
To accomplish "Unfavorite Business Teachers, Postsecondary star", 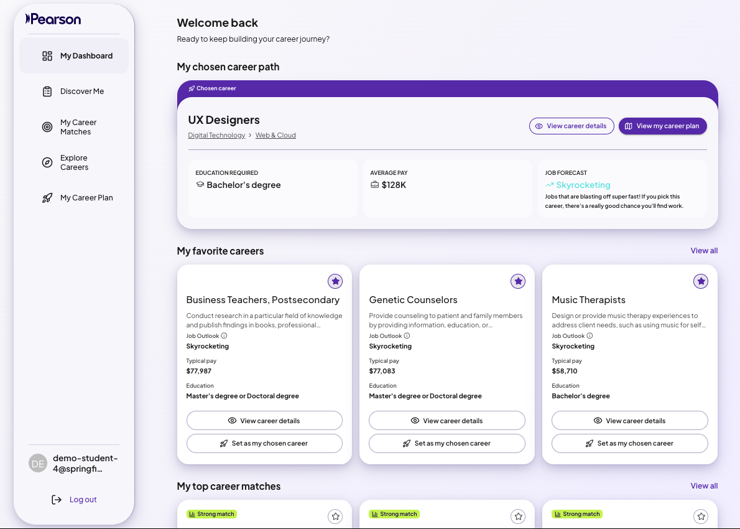I will tap(335, 281).
